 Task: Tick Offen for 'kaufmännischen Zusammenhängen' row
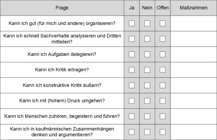162,132
